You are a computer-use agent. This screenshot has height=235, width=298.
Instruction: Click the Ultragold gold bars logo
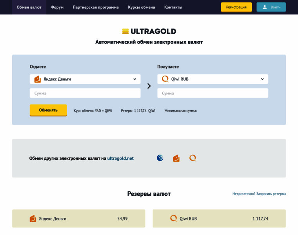coord(125,31)
